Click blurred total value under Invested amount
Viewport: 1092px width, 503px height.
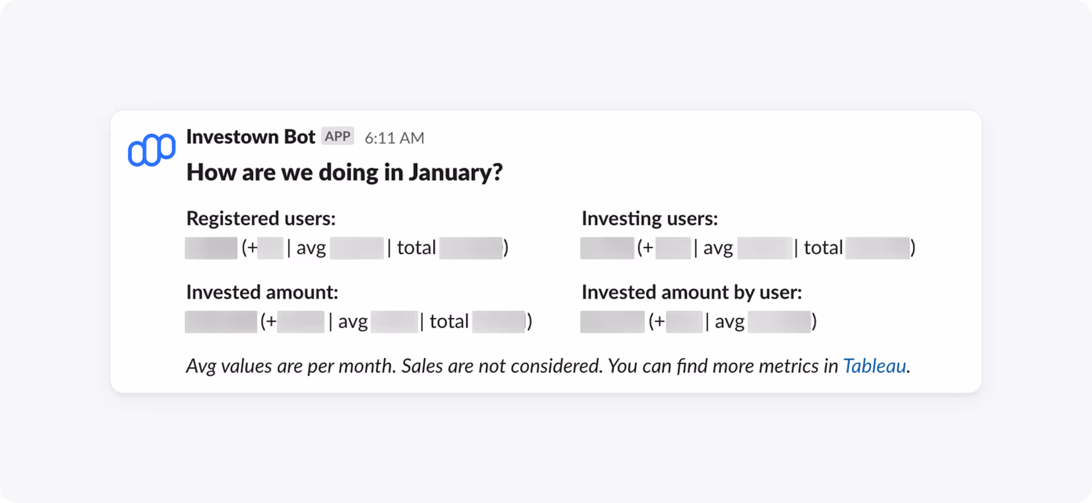498,322
